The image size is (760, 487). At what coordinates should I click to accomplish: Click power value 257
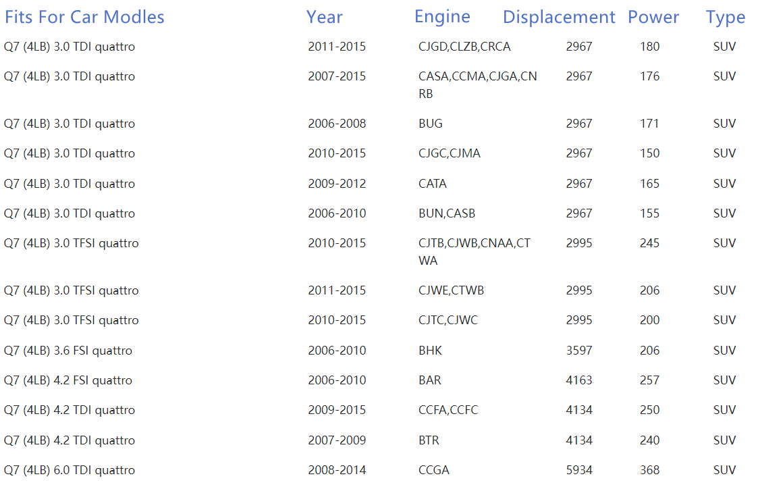pos(649,380)
